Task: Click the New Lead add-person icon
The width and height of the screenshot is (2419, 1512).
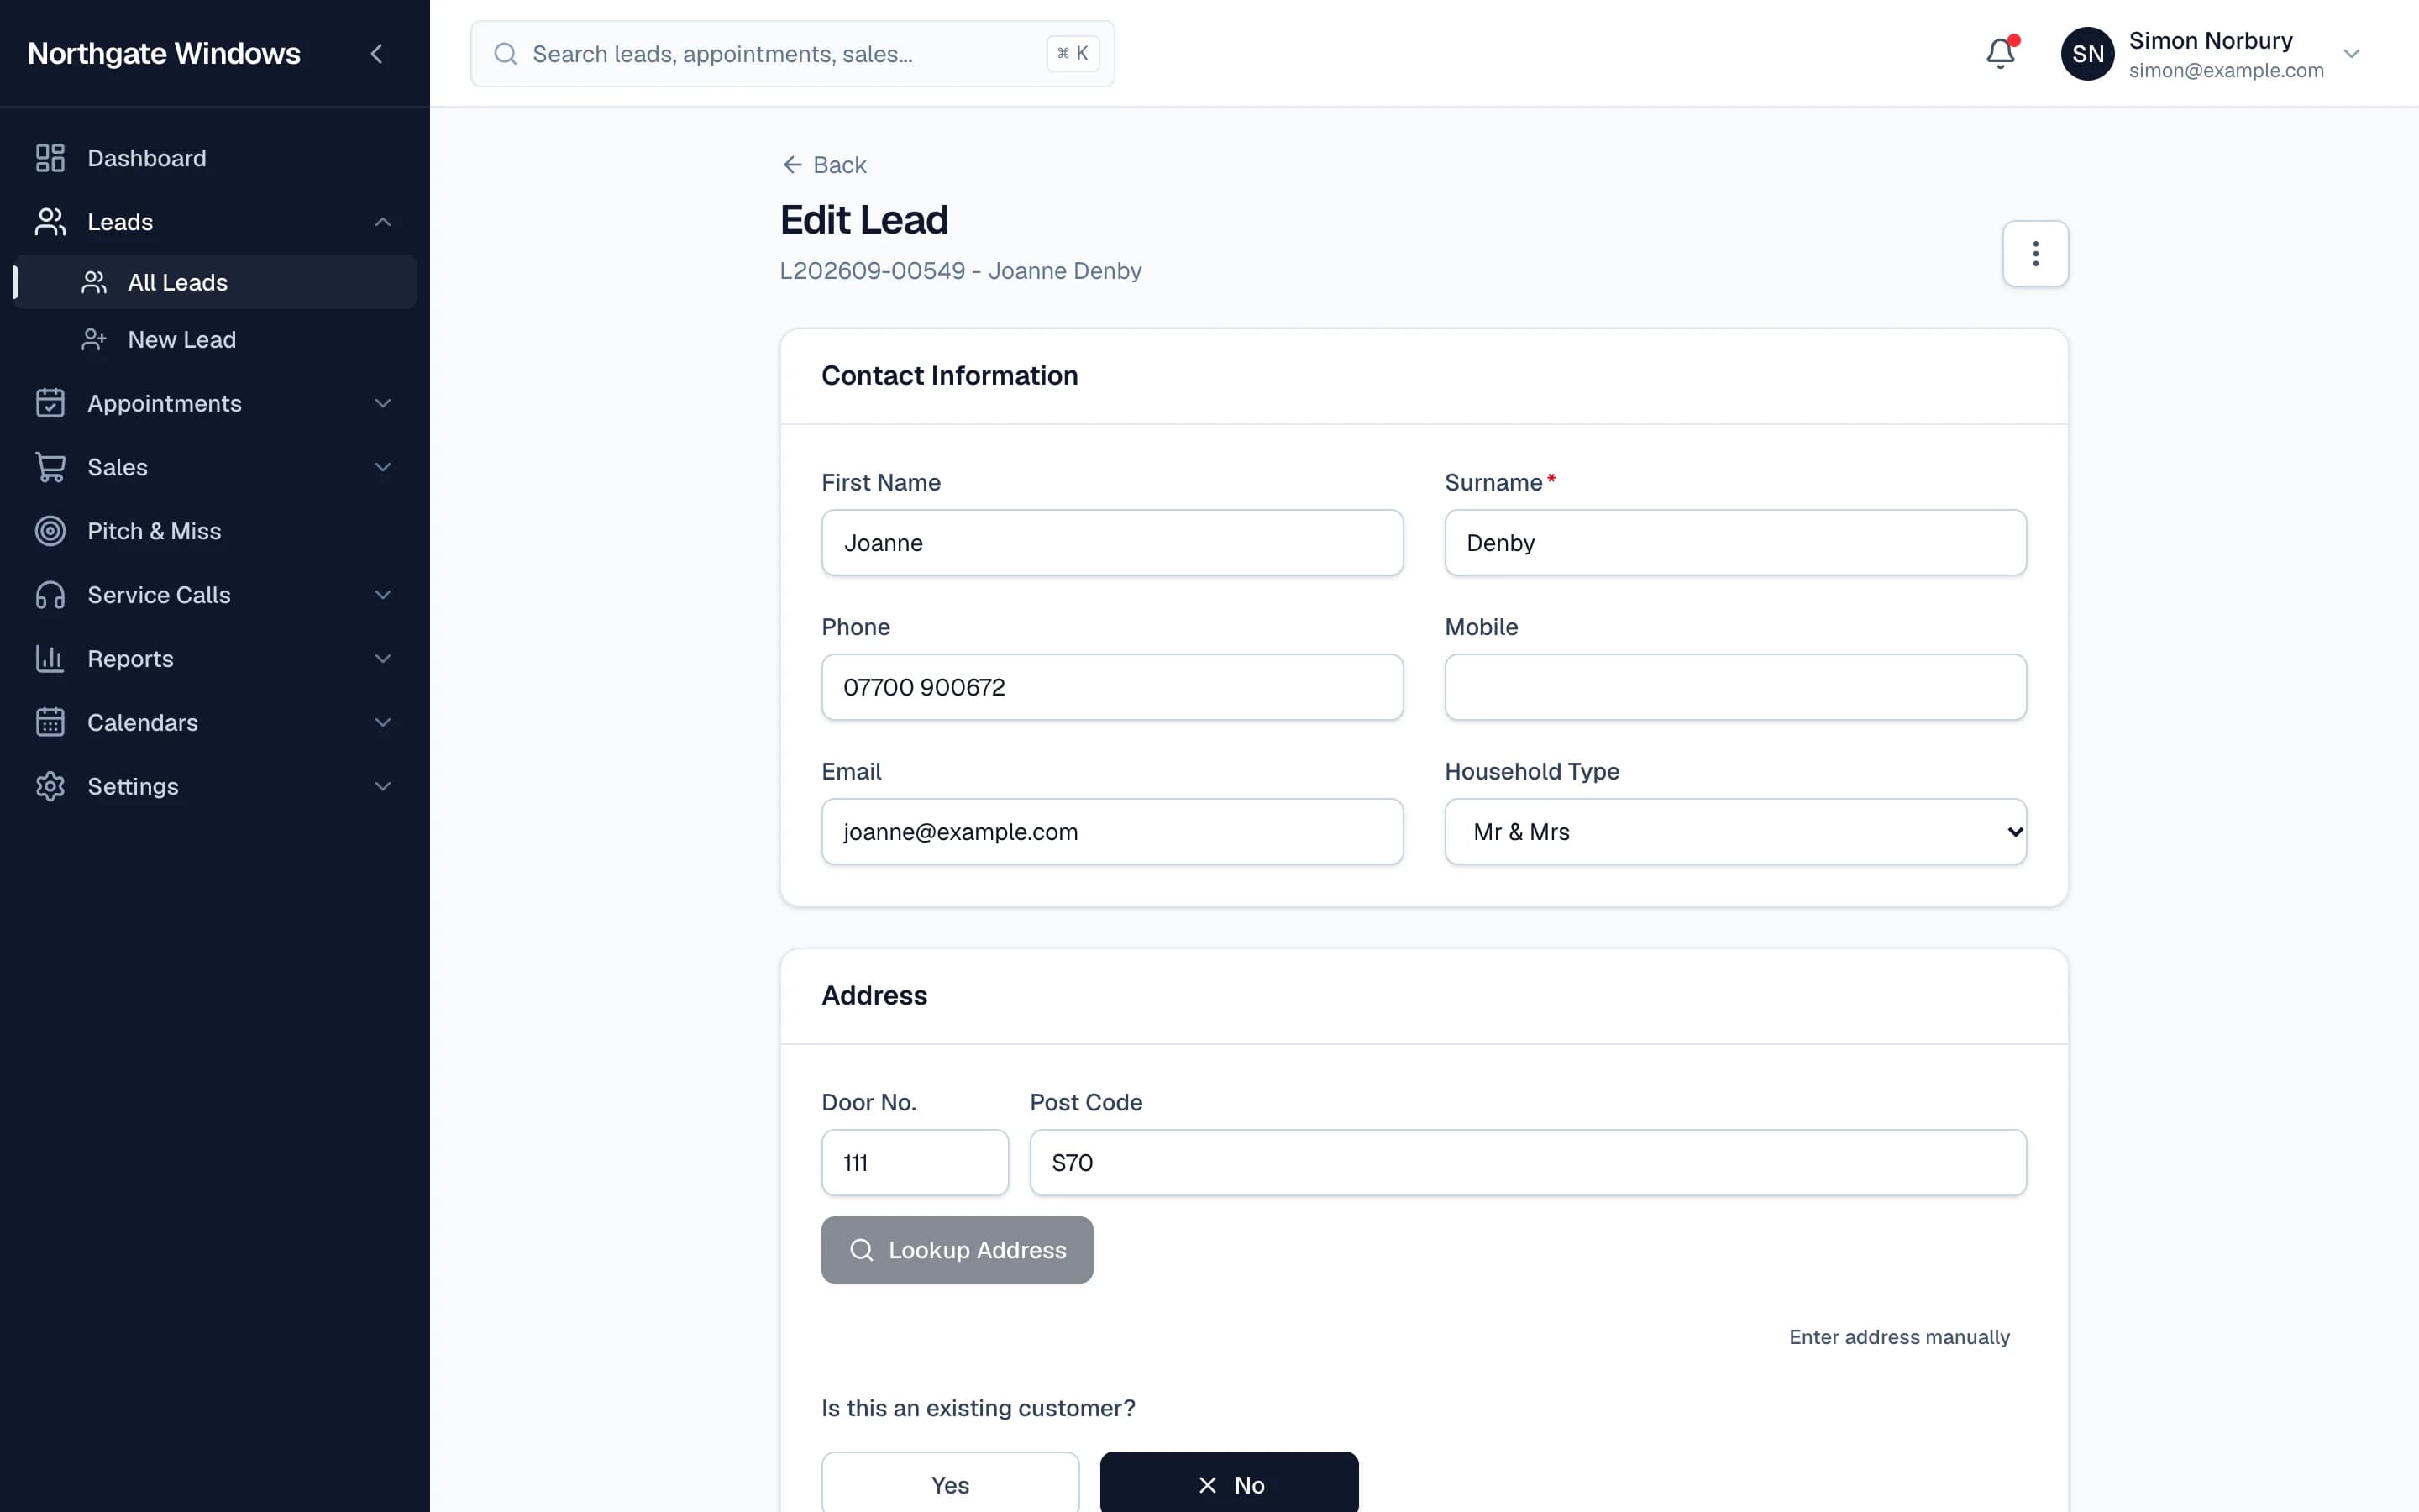Action: point(94,340)
